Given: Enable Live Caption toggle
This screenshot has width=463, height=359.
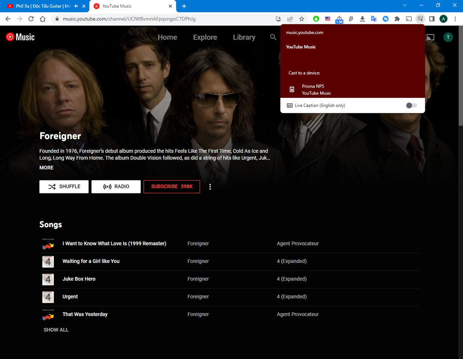Looking at the screenshot, I should tap(411, 105).
